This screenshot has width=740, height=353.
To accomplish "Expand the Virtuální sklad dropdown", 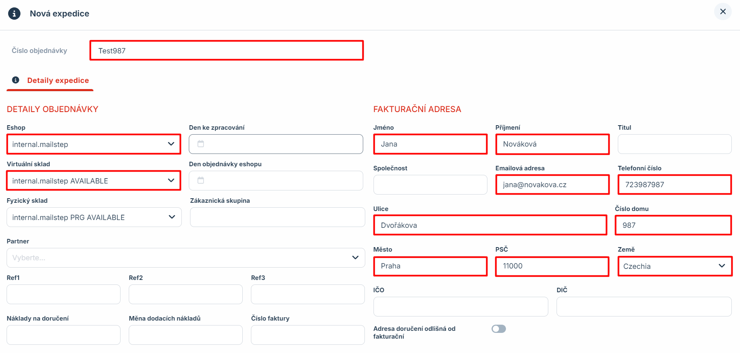I will click(x=94, y=181).
